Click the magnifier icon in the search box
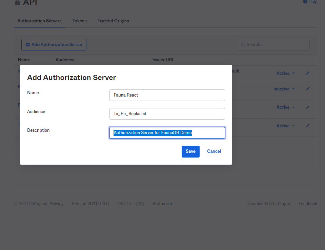 pyautogui.click(x=243, y=45)
